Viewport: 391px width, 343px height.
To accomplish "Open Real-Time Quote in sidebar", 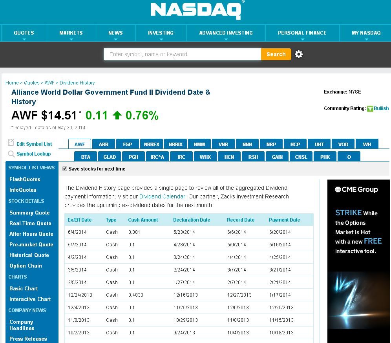I will [30, 224].
